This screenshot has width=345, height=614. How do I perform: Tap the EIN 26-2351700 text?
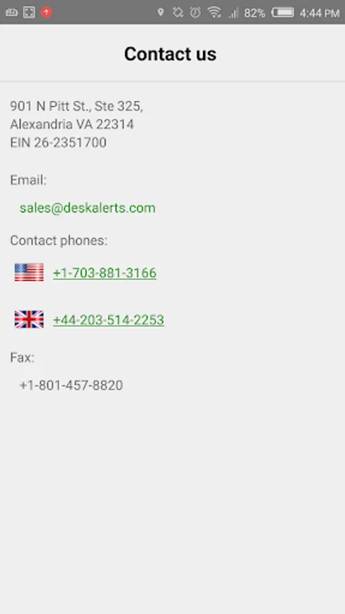58,143
